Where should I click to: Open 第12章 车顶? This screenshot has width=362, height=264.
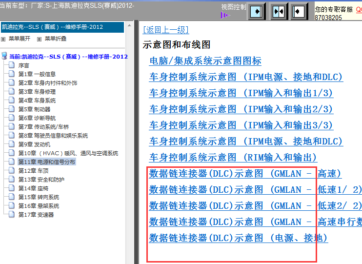(x=33, y=171)
